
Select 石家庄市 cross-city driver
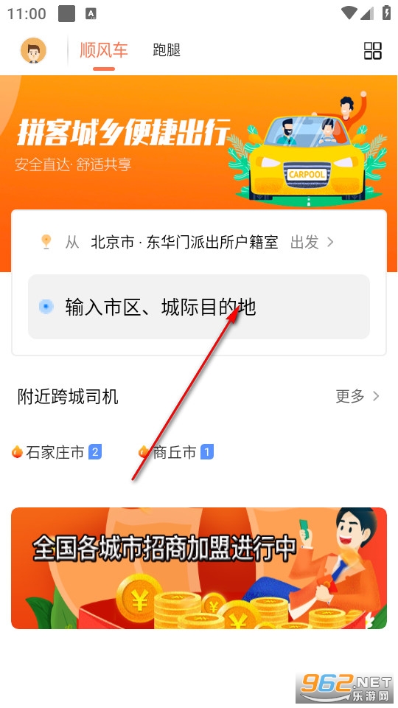[x=55, y=452]
